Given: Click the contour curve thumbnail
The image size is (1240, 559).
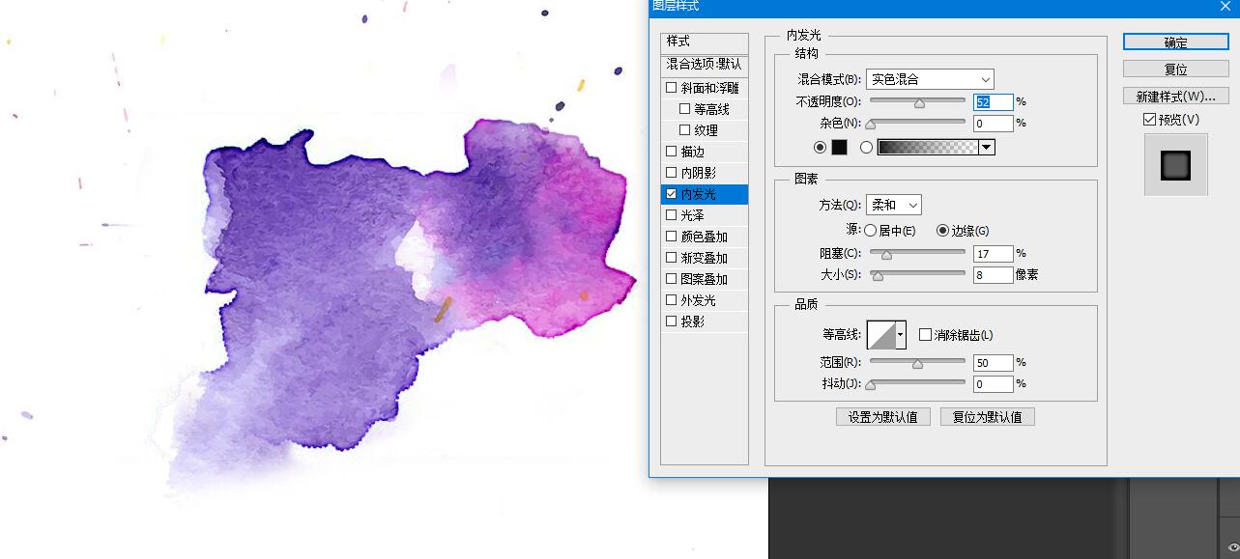Looking at the screenshot, I should 881,335.
